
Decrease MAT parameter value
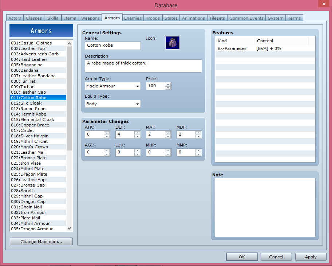(x=168, y=136)
